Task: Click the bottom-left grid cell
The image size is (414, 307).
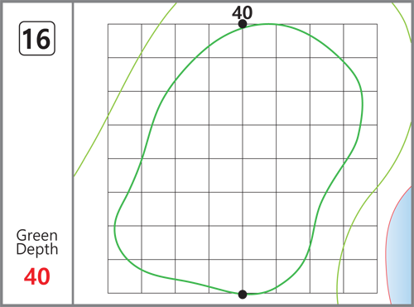Action: pyautogui.click(x=124, y=276)
